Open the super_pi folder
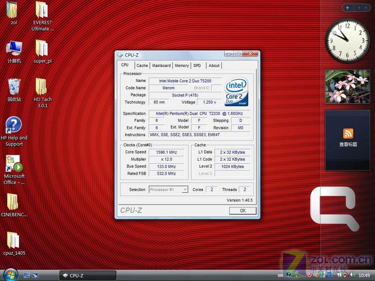 (42, 52)
